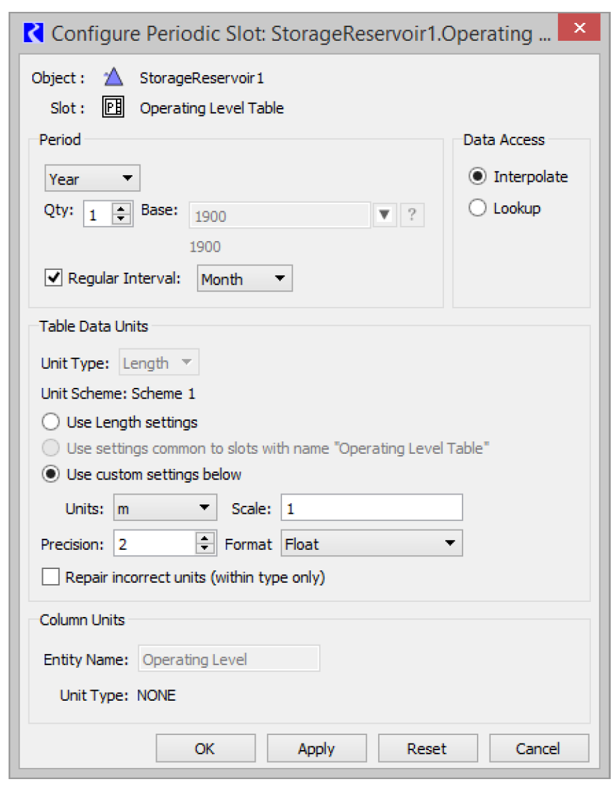Decrease the Precision spinner value

click(x=206, y=549)
